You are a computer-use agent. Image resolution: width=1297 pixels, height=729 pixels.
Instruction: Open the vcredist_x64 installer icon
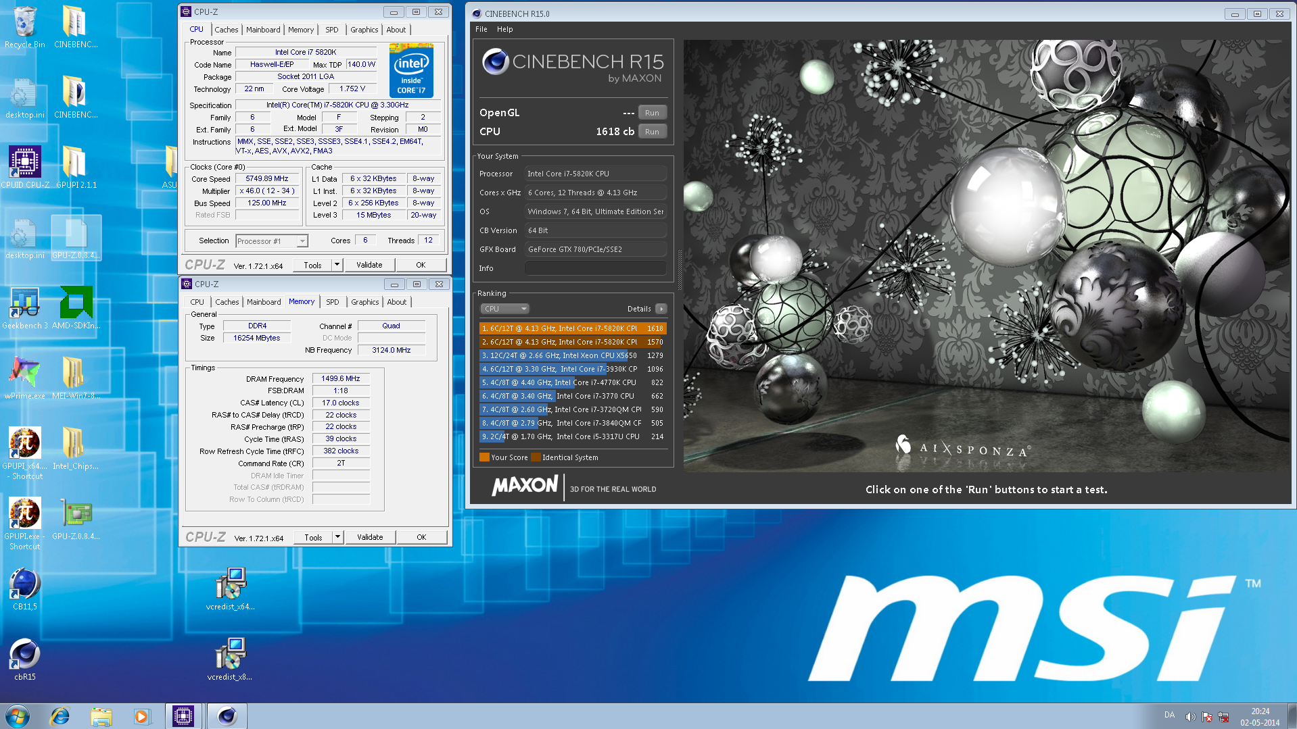[231, 588]
